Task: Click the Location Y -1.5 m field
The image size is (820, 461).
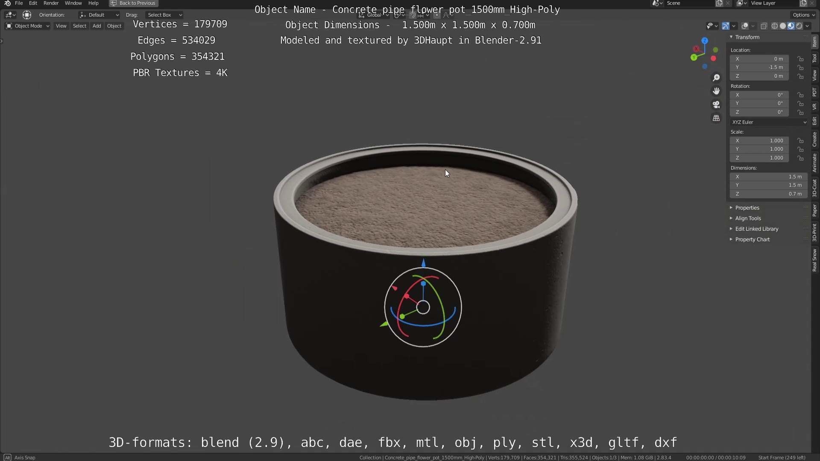Action: (x=759, y=67)
